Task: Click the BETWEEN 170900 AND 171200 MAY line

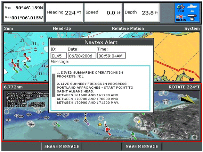Action: [x=88, y=103]
